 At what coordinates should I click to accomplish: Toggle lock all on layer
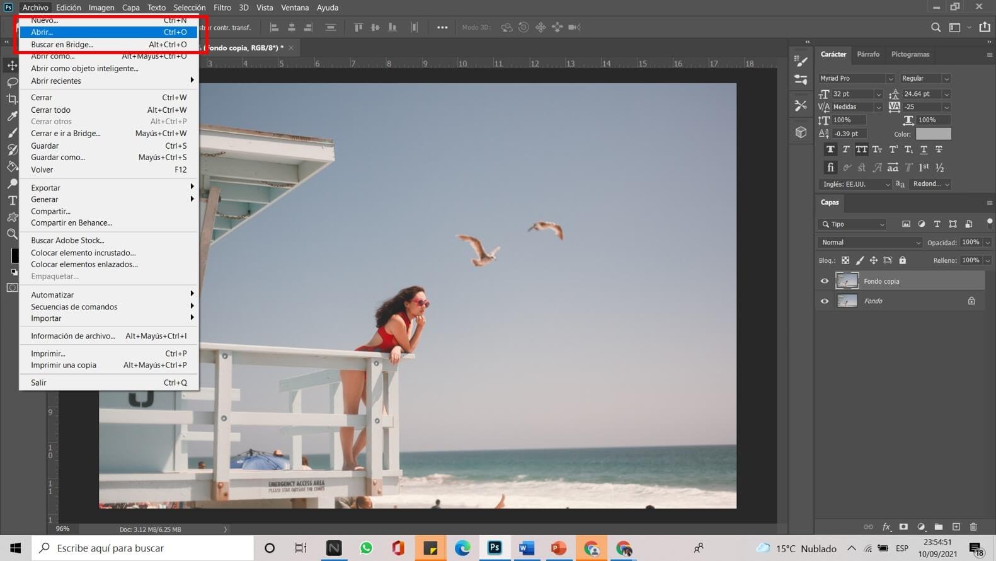pyautogui.click(x=902, y=260)
